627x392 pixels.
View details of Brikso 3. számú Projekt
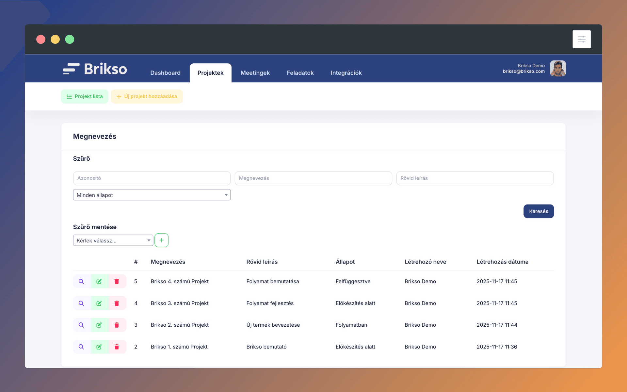point(81,303)
